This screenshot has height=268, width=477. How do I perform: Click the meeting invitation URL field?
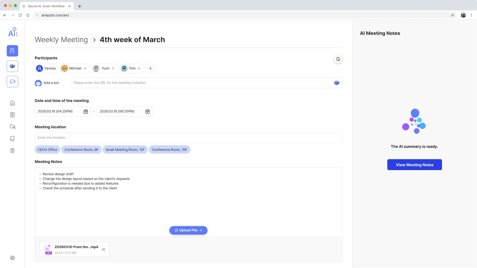click(x=201, y=83)
